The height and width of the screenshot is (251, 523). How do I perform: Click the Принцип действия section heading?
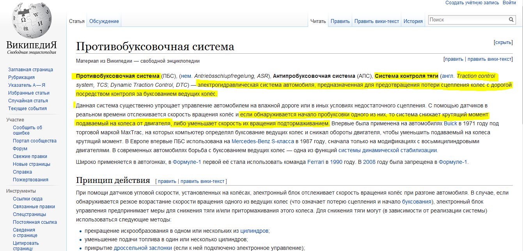tap(113, 180)
